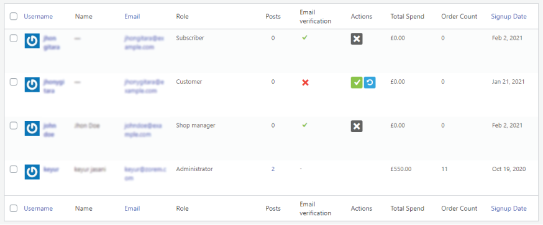The height and width of the screenshot is (225, 543).
Task: Click the Role header label
Action: (x=182, y=16)
